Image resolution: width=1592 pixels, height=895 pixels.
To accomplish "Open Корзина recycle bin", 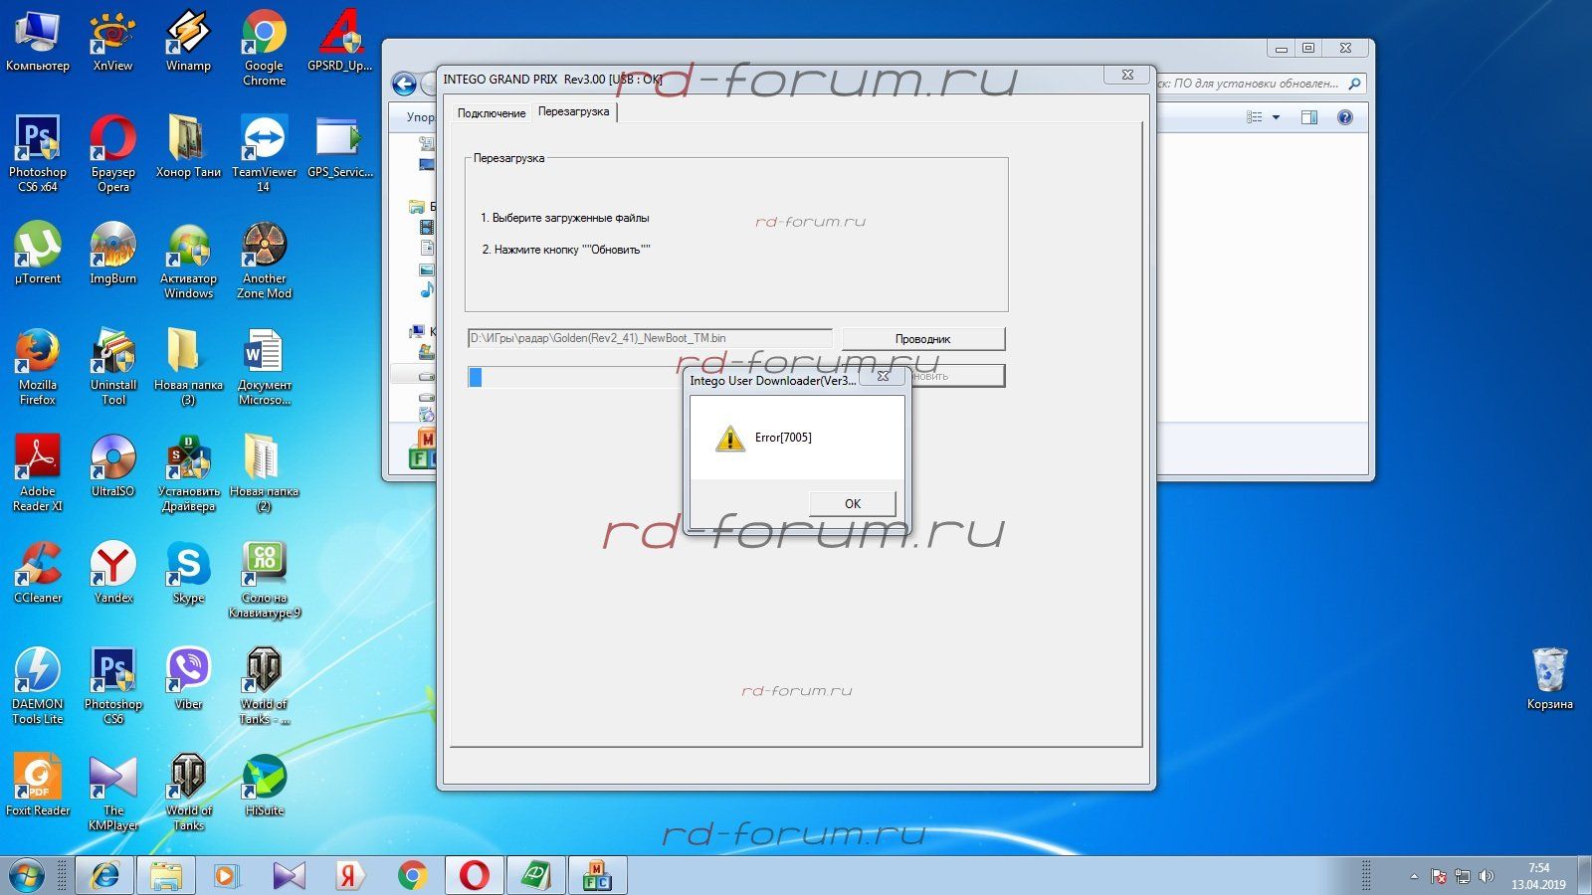I will click(1549, 679).
